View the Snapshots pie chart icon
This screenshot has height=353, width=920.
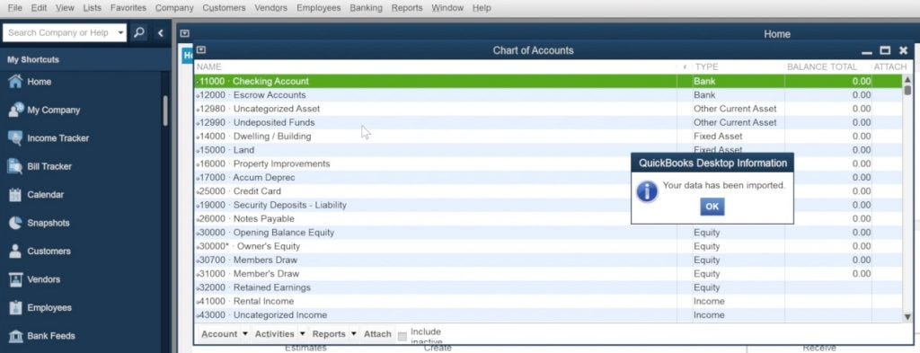(16, 223)
